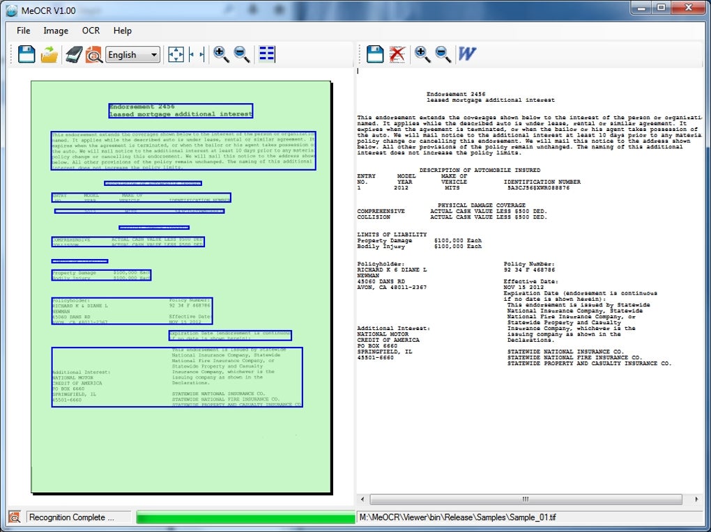Select the 'Property Damage' limits zone in the image

click(x=101, y=275)
